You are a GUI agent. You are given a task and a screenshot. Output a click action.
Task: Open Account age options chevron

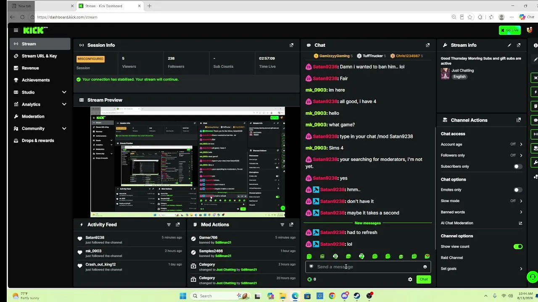click(521, 144)
